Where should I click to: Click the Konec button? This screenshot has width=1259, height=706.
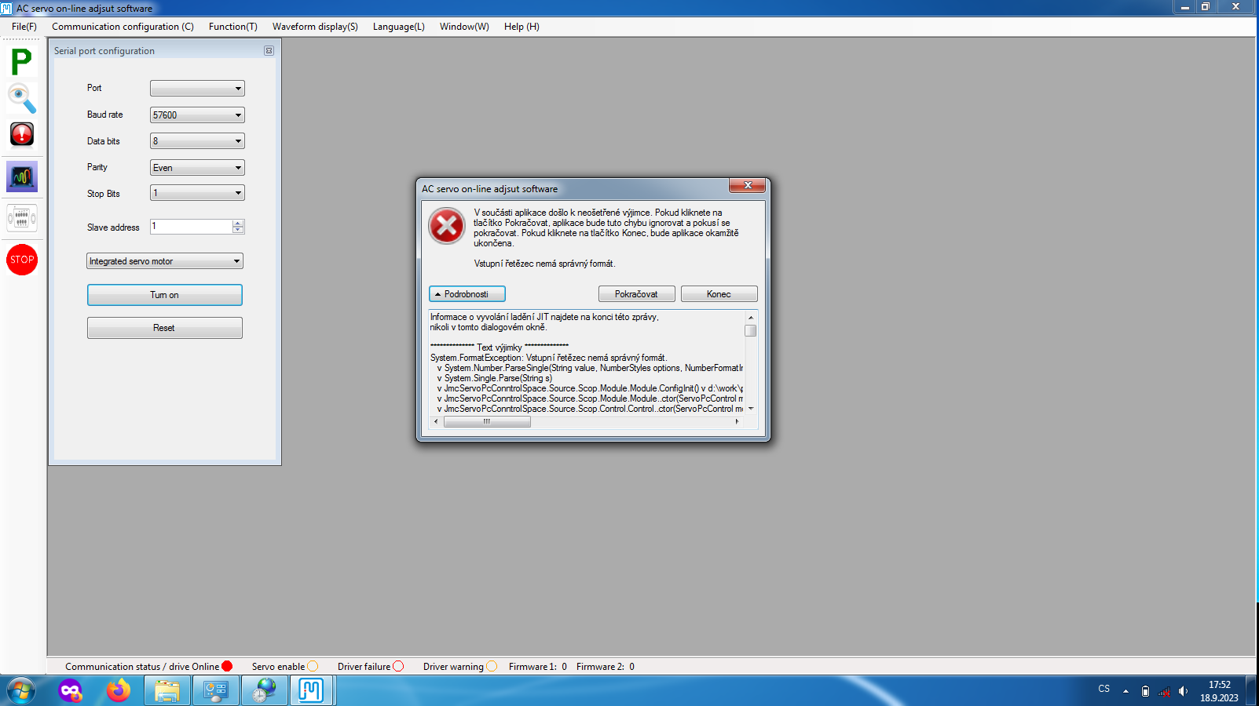(x=719, y=294)
